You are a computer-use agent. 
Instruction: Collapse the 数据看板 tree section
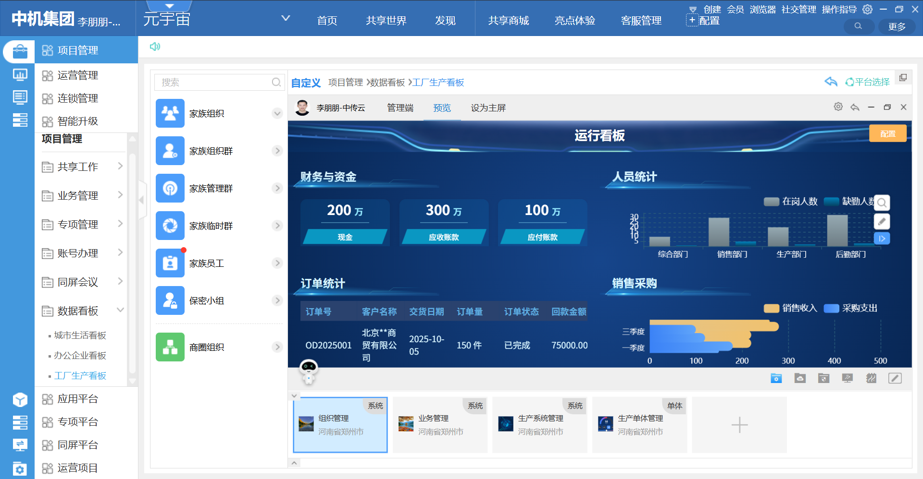(120, 311)
